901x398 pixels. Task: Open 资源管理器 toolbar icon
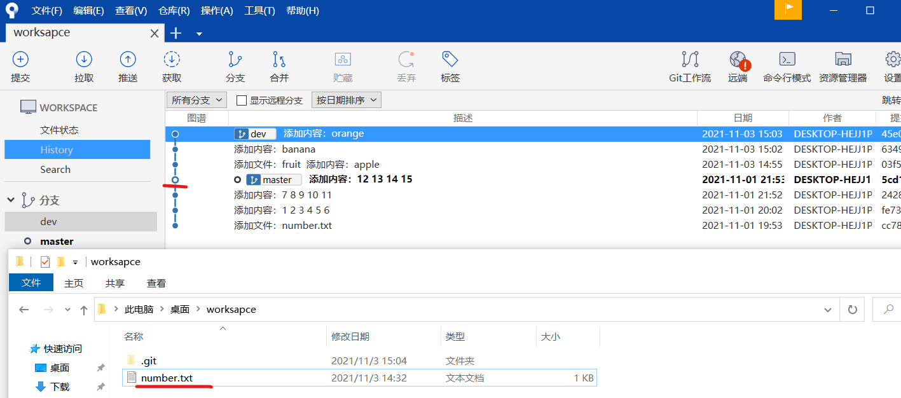pyautogui.click(x=843, y=60)
